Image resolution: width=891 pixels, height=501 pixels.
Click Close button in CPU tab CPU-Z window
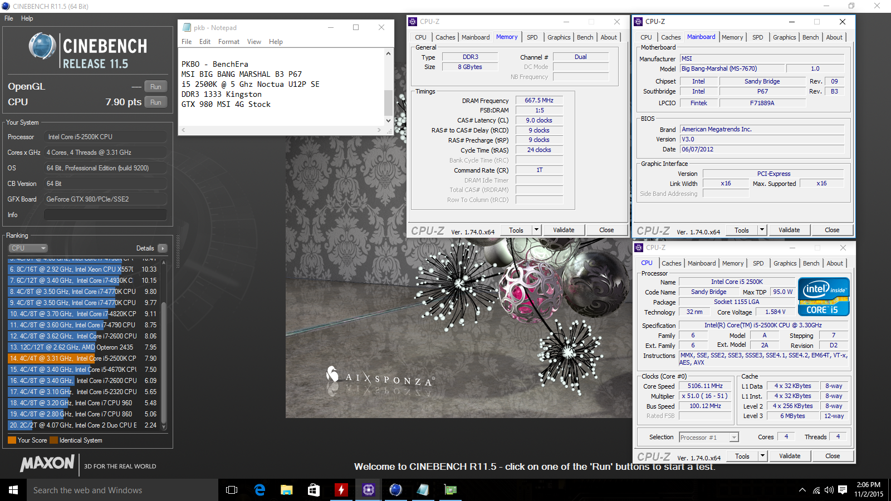coord(833,456)
